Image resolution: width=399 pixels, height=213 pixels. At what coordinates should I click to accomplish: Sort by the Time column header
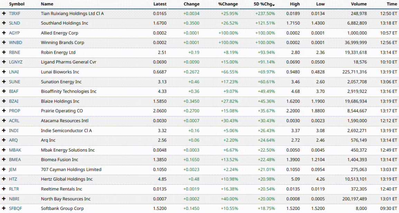pyautogui.click(x=392, y=4)
